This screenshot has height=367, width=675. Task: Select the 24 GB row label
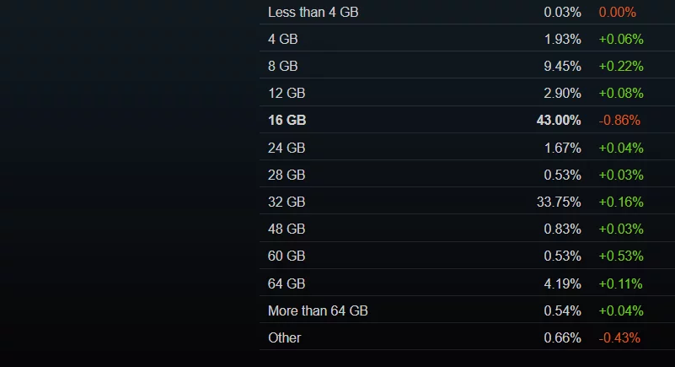click(x=286, y=148)
